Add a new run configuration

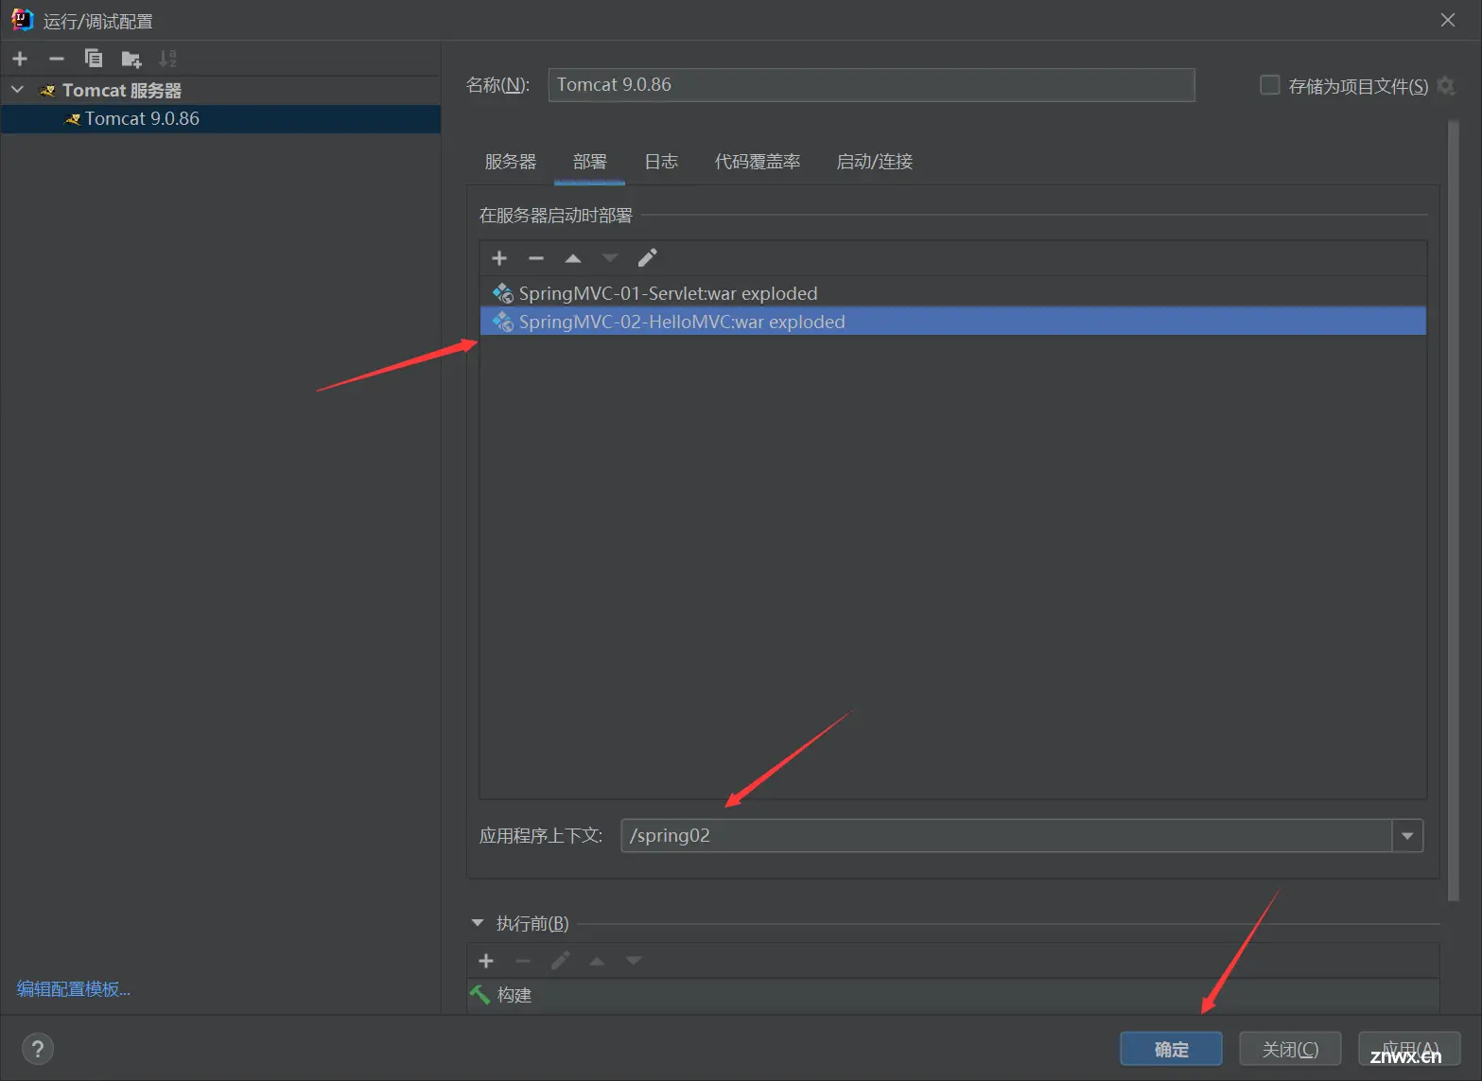click(20, 59)
